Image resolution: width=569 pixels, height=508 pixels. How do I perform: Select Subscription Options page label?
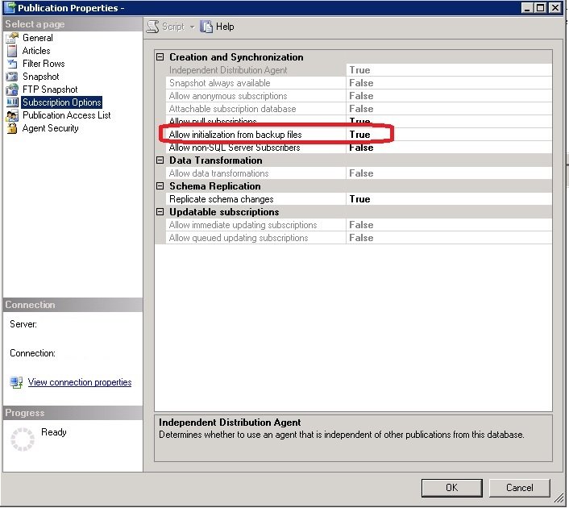(x=62, y=102)
